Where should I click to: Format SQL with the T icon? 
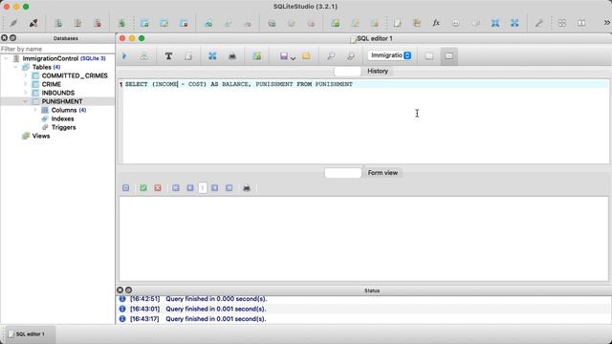(x=168, y=55)
